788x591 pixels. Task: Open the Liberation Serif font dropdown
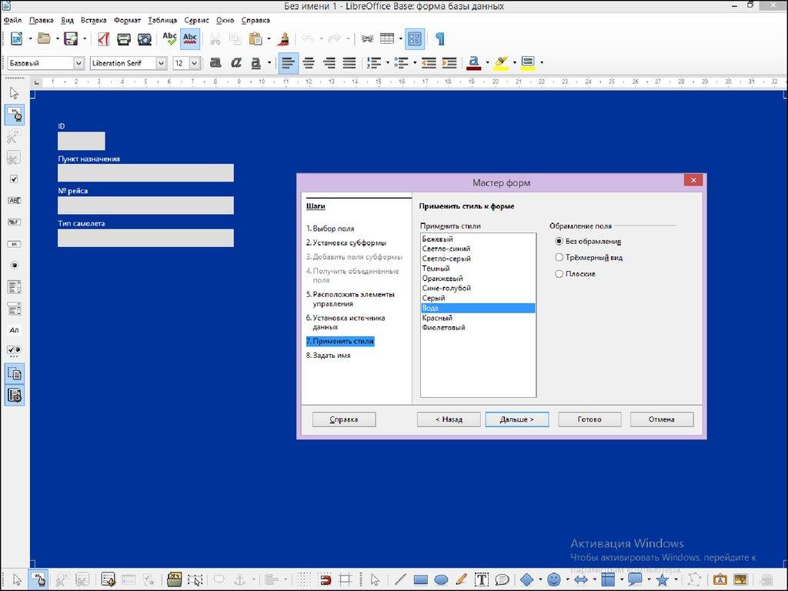pyautogui.click(x=161, y=63)
